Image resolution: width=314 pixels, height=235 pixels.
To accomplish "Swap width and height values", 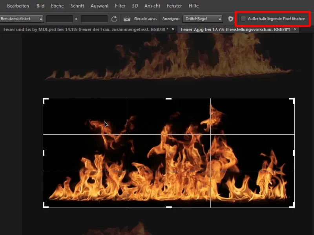I will click(x=76, y=19).
